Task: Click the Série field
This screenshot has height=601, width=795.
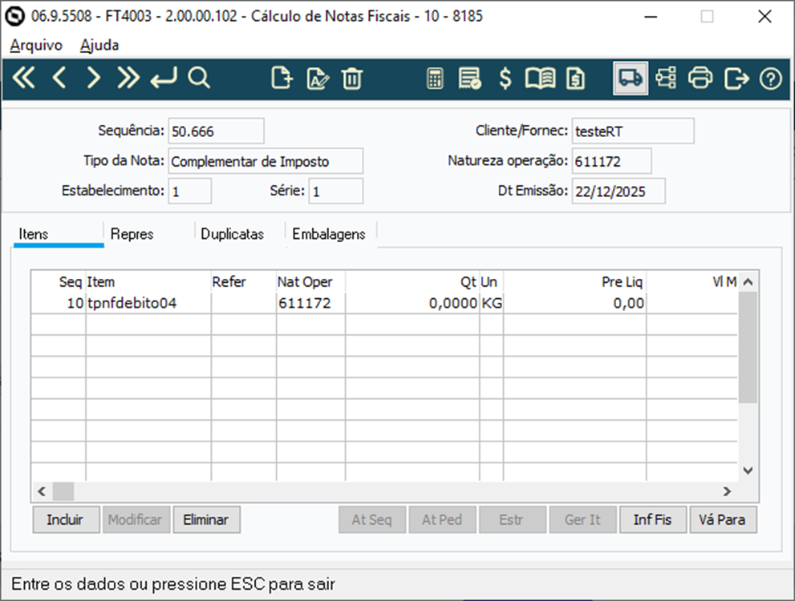Action: [x=335, y=191]
